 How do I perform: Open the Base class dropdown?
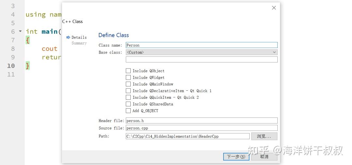(201, 52)
